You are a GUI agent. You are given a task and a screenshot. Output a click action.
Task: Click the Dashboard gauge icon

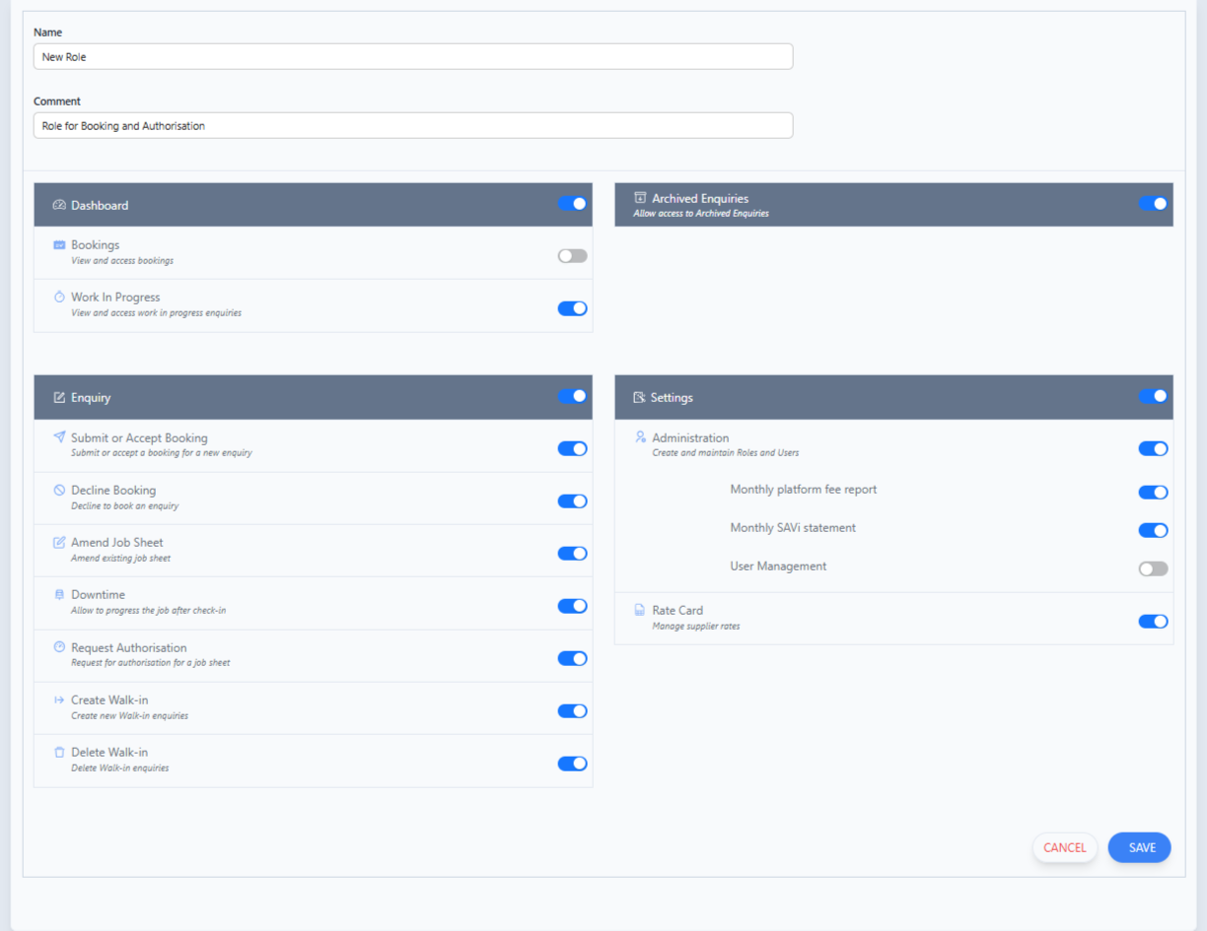tap(59, 205)
